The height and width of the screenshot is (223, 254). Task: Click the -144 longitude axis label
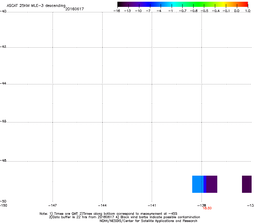point(102,206)
